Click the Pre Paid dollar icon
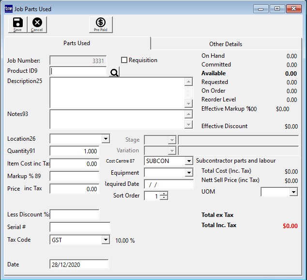This screenshot has width=307, height=280. pyautogui.click(x=101, y=24)
